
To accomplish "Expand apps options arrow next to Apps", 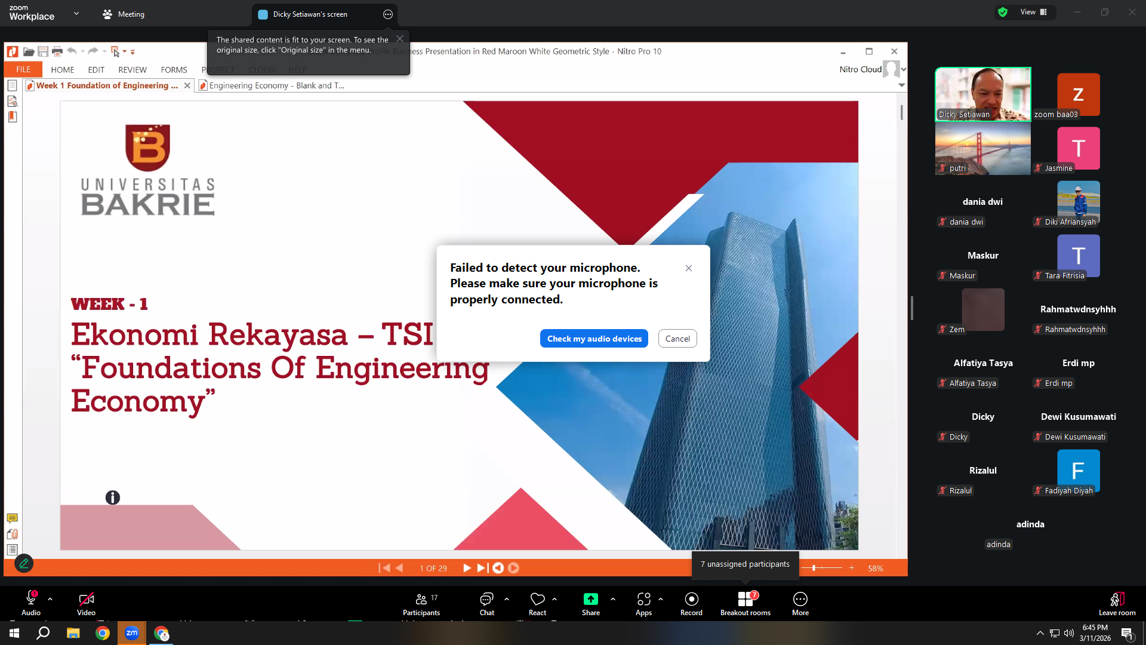I will 661,598.
